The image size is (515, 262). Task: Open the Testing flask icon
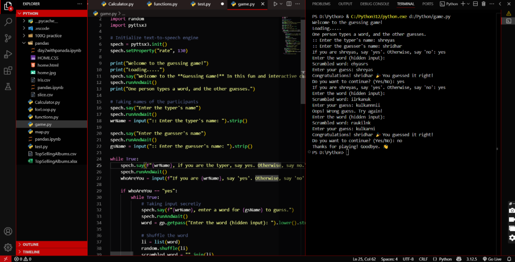[x=8, y=87]
